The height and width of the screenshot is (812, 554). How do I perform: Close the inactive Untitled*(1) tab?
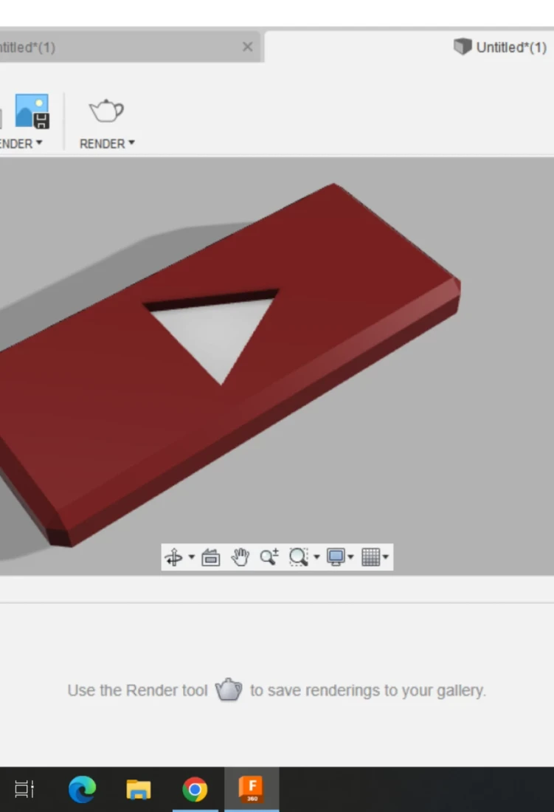click(247, 47)
